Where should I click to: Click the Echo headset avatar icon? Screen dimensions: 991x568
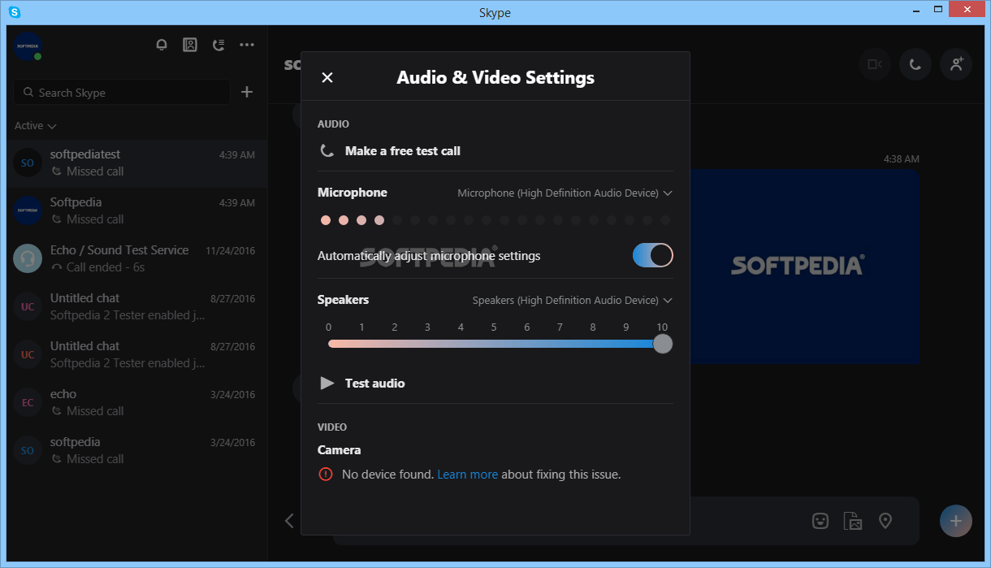[x=28, y=258]
